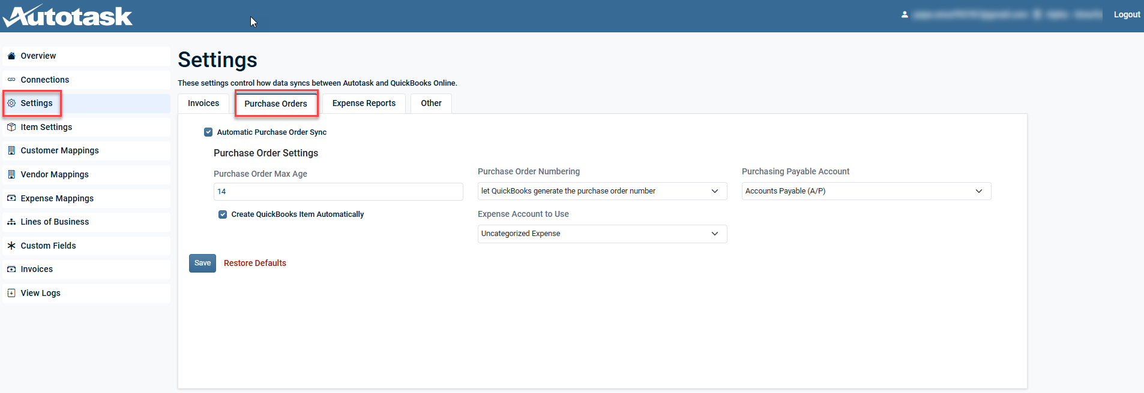
Task: Click the Connections link icon
Action: (x=11, y=80)
